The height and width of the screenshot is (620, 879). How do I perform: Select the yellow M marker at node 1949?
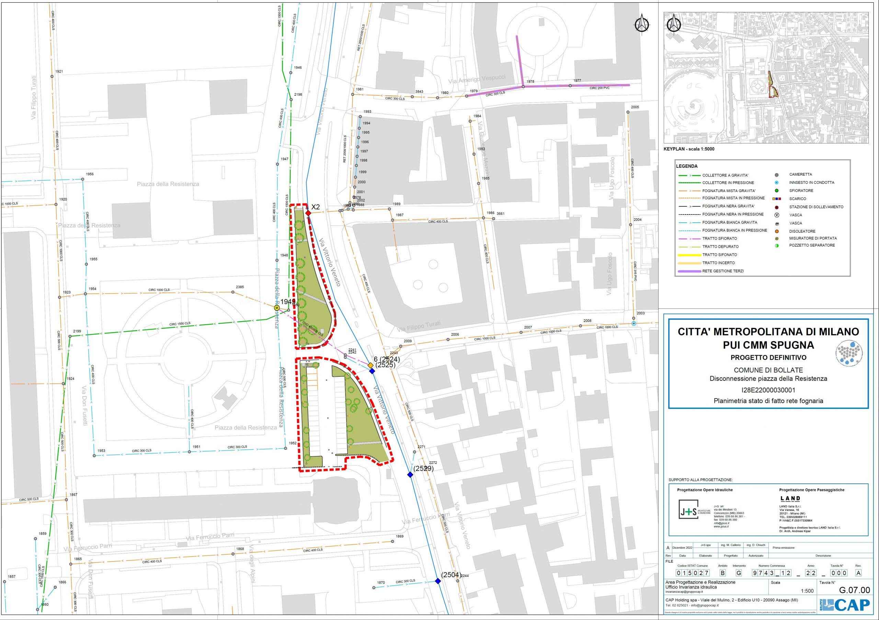click(x=276, y=307)
